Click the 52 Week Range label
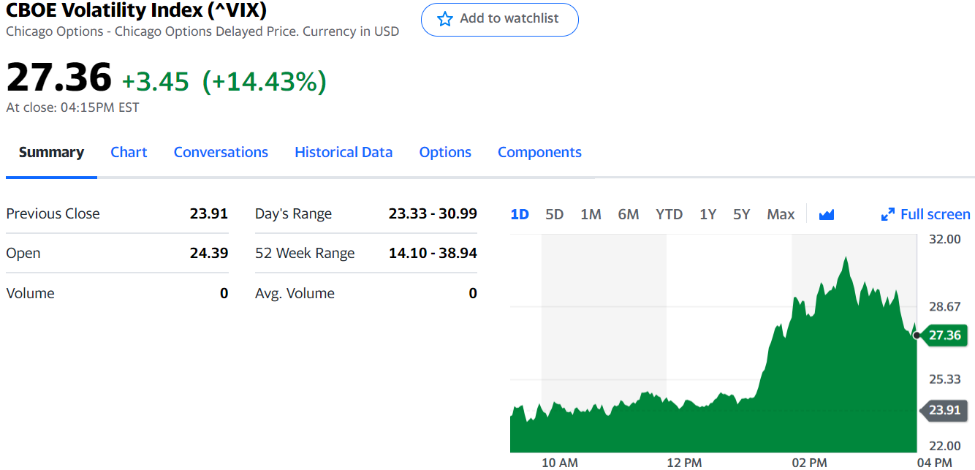 (x=305, y=253)
